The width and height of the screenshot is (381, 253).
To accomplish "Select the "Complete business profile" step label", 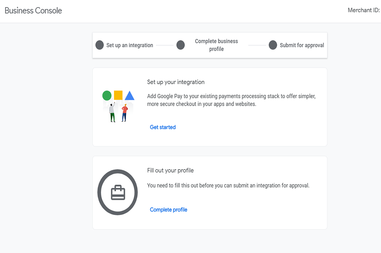I will tap(217, 45).
